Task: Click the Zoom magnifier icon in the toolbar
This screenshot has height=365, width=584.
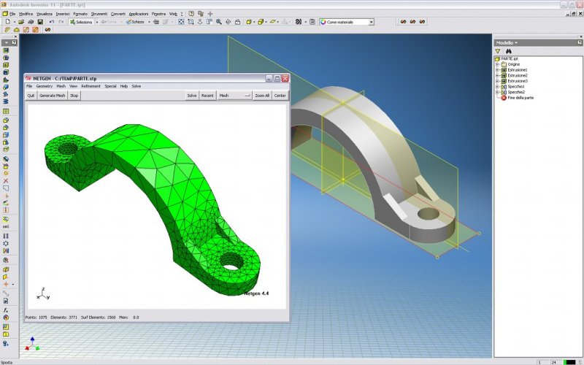Action: [x=219, y=22]
